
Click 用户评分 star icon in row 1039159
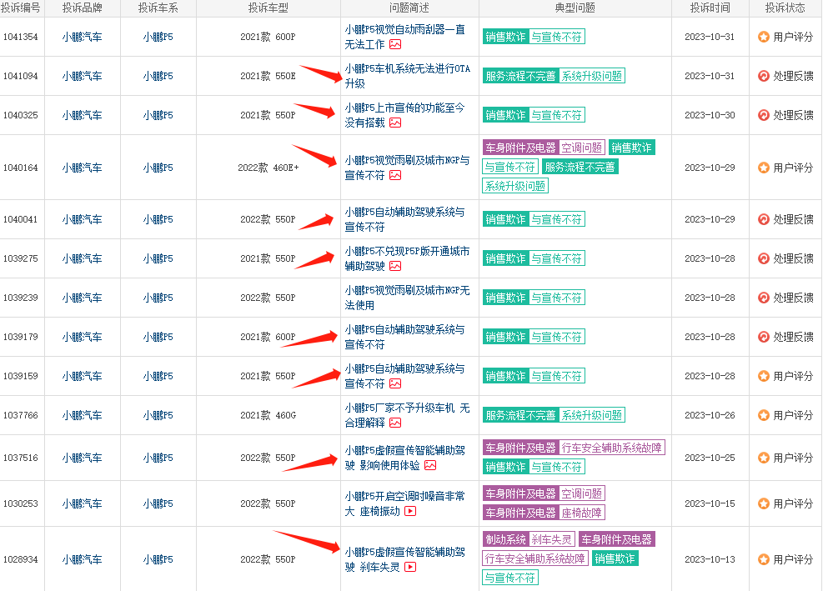coord(763,376)
